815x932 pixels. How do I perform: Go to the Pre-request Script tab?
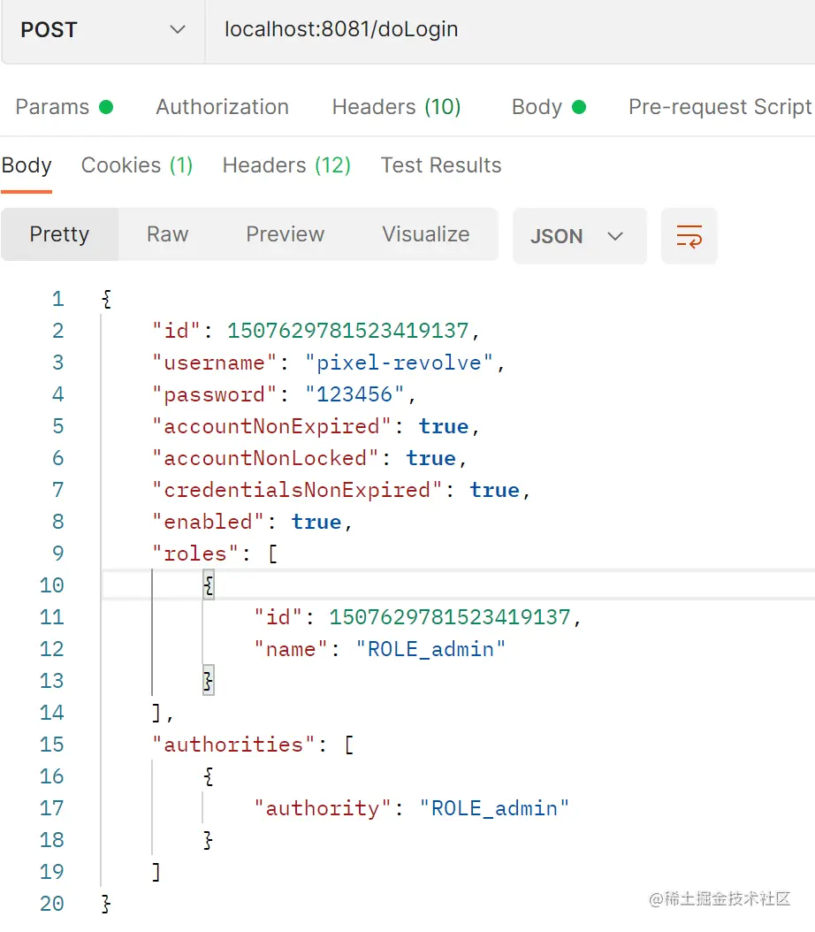pos(720,107)
